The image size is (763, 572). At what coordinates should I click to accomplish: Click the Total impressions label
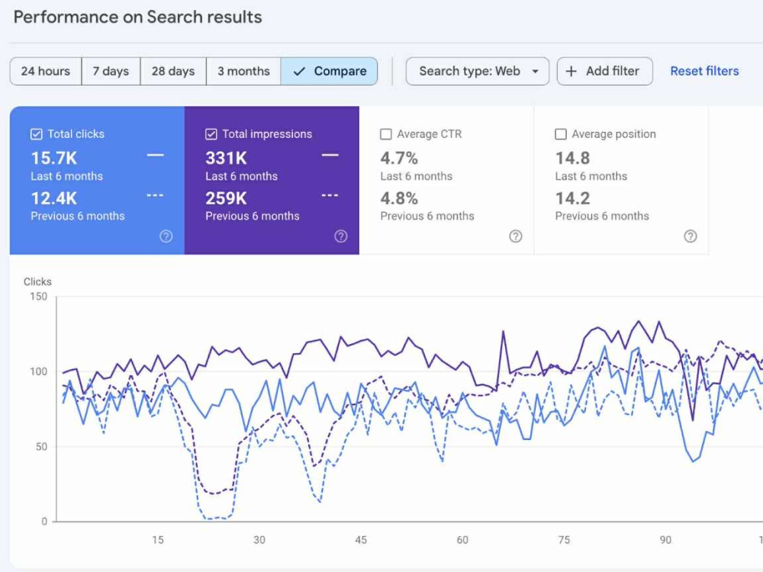click(x=267, y=134)
